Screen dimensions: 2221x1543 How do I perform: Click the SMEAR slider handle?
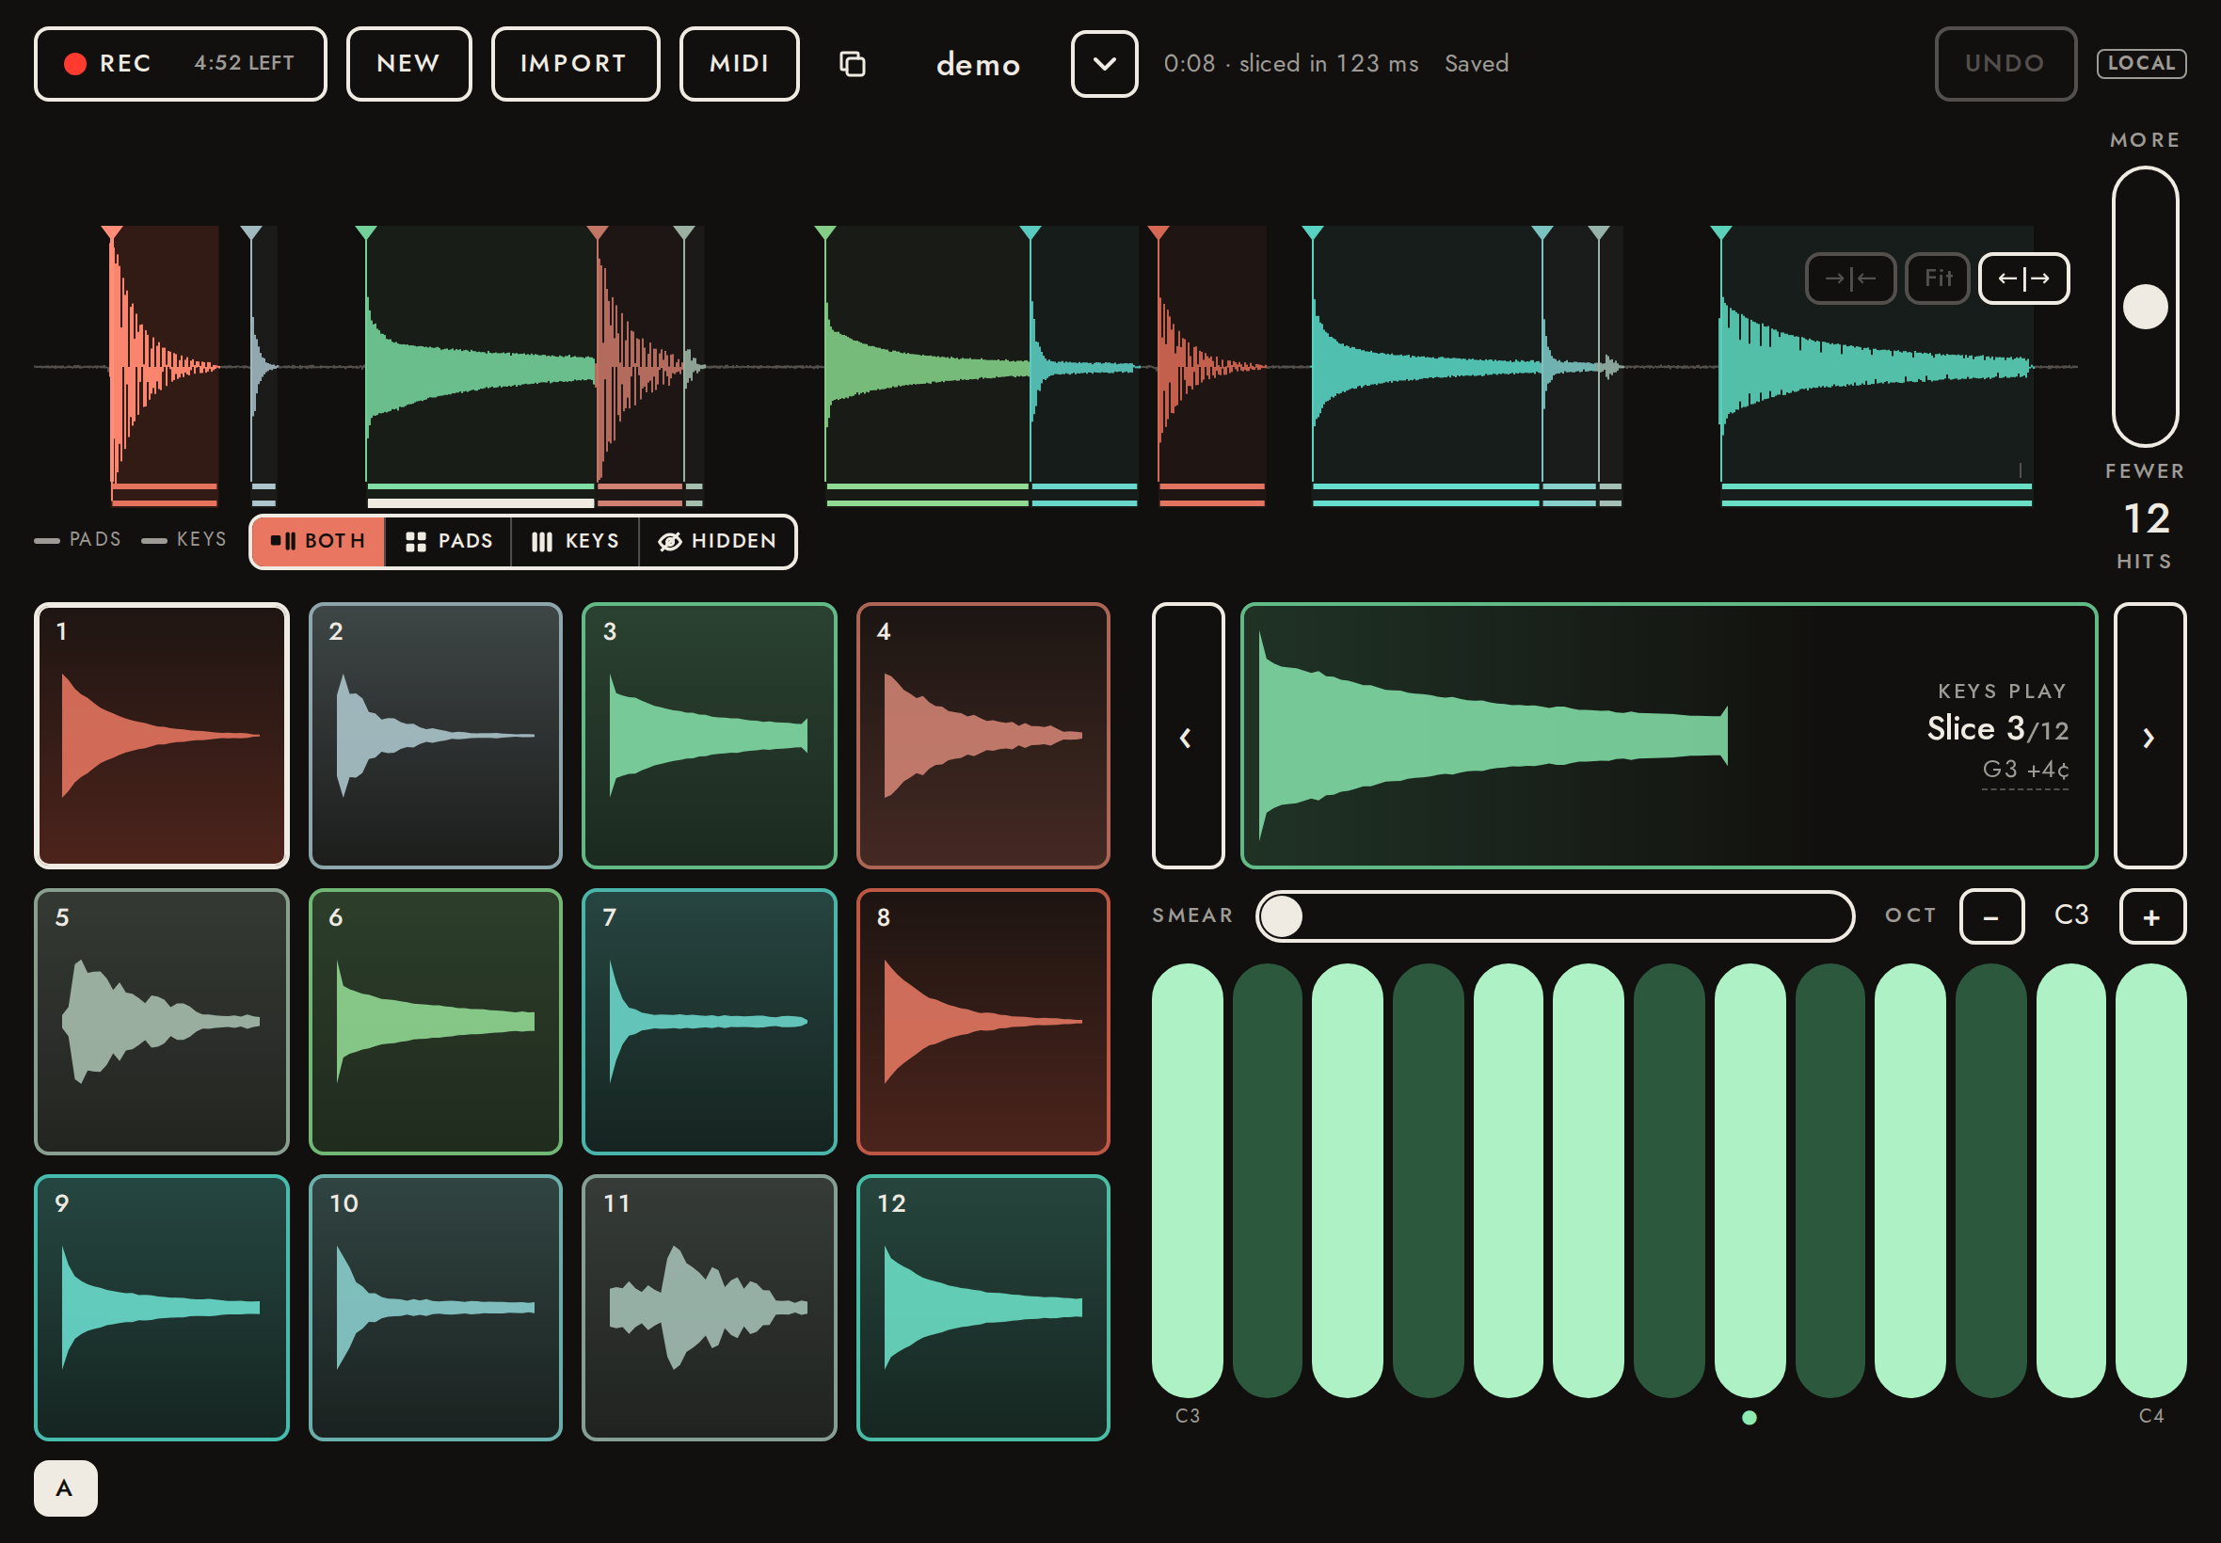1281,916
